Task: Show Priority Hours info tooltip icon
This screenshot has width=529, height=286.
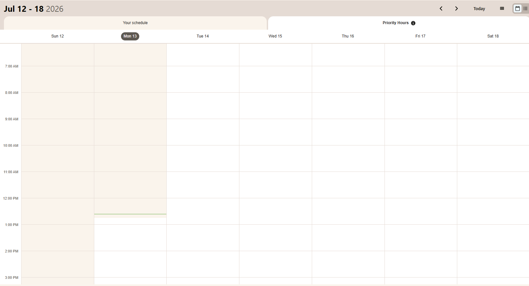Action: click(413, 23)
